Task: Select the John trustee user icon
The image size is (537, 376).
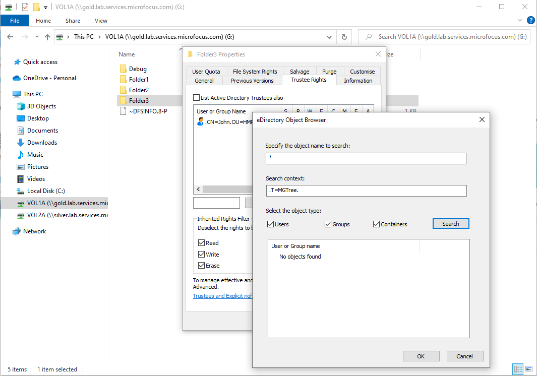Action: point(200,120)
